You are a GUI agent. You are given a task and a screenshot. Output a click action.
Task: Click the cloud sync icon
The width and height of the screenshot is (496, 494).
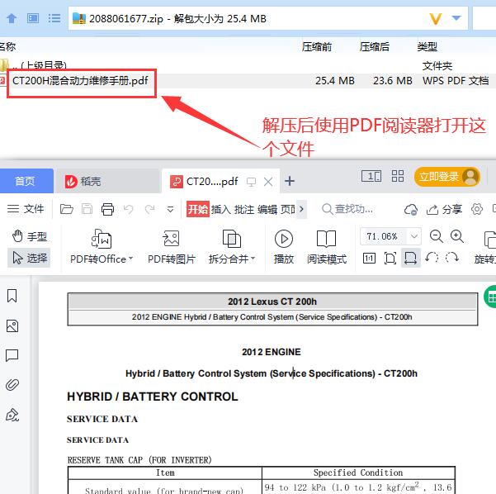(411, 209)
